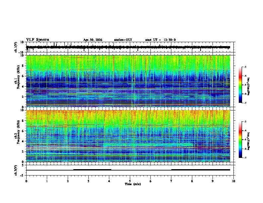Click the start UT 12:30:0 label
The height and width of the screenshot is (203, 263).
coord(160,40)
